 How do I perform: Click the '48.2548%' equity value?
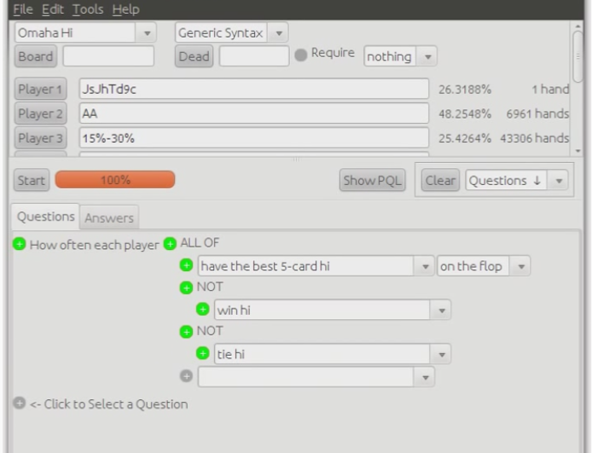[x=465, y=113]
